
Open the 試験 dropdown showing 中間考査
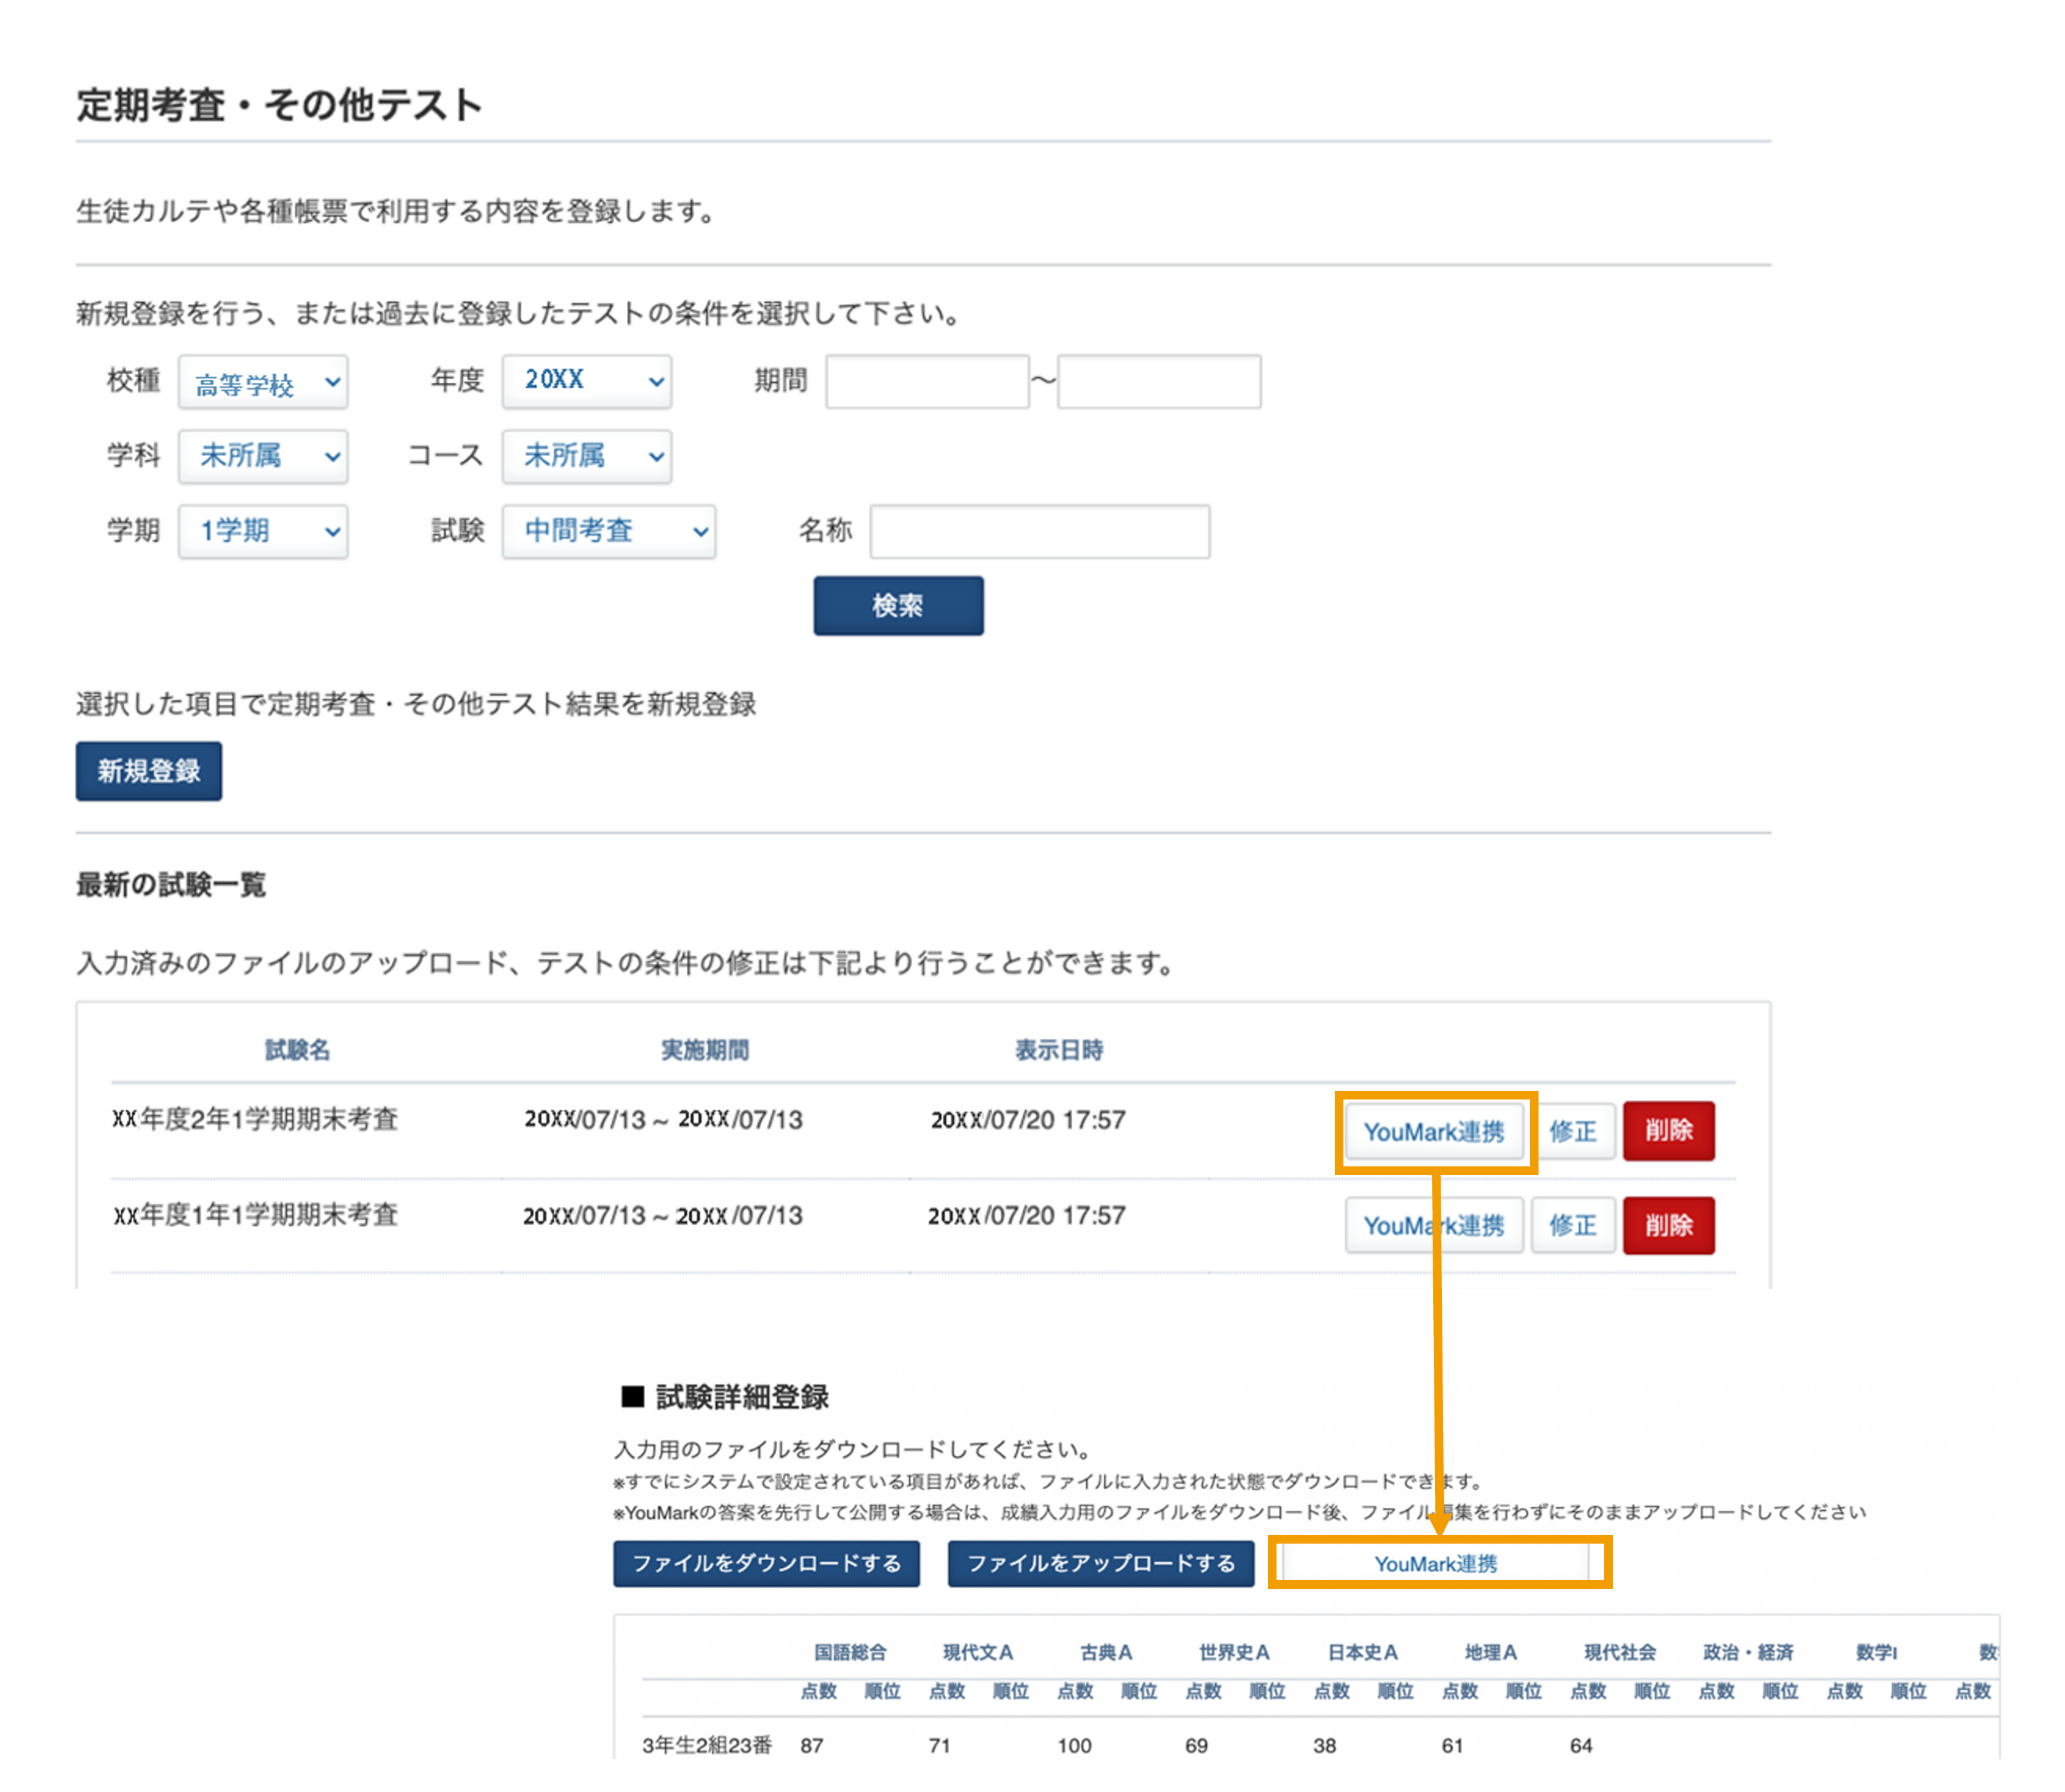coord(610,532)
